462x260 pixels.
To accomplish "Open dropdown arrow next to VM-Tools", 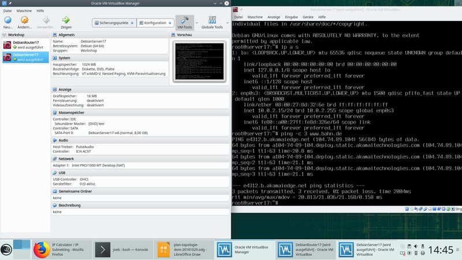I will pyautogui.click(x=197, y=23).
